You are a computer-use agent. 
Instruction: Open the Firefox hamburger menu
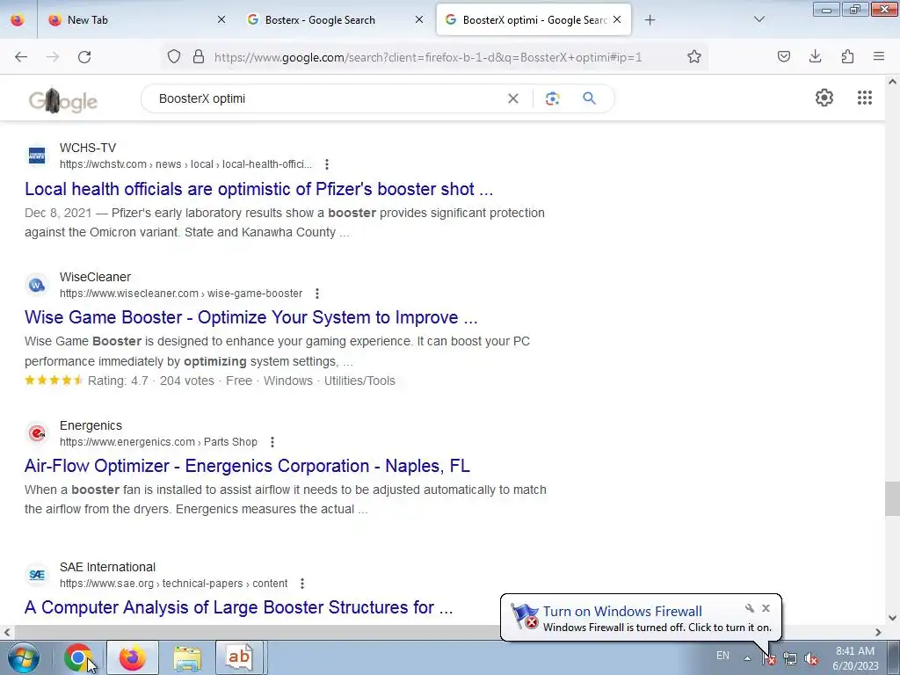coord(879,57)
